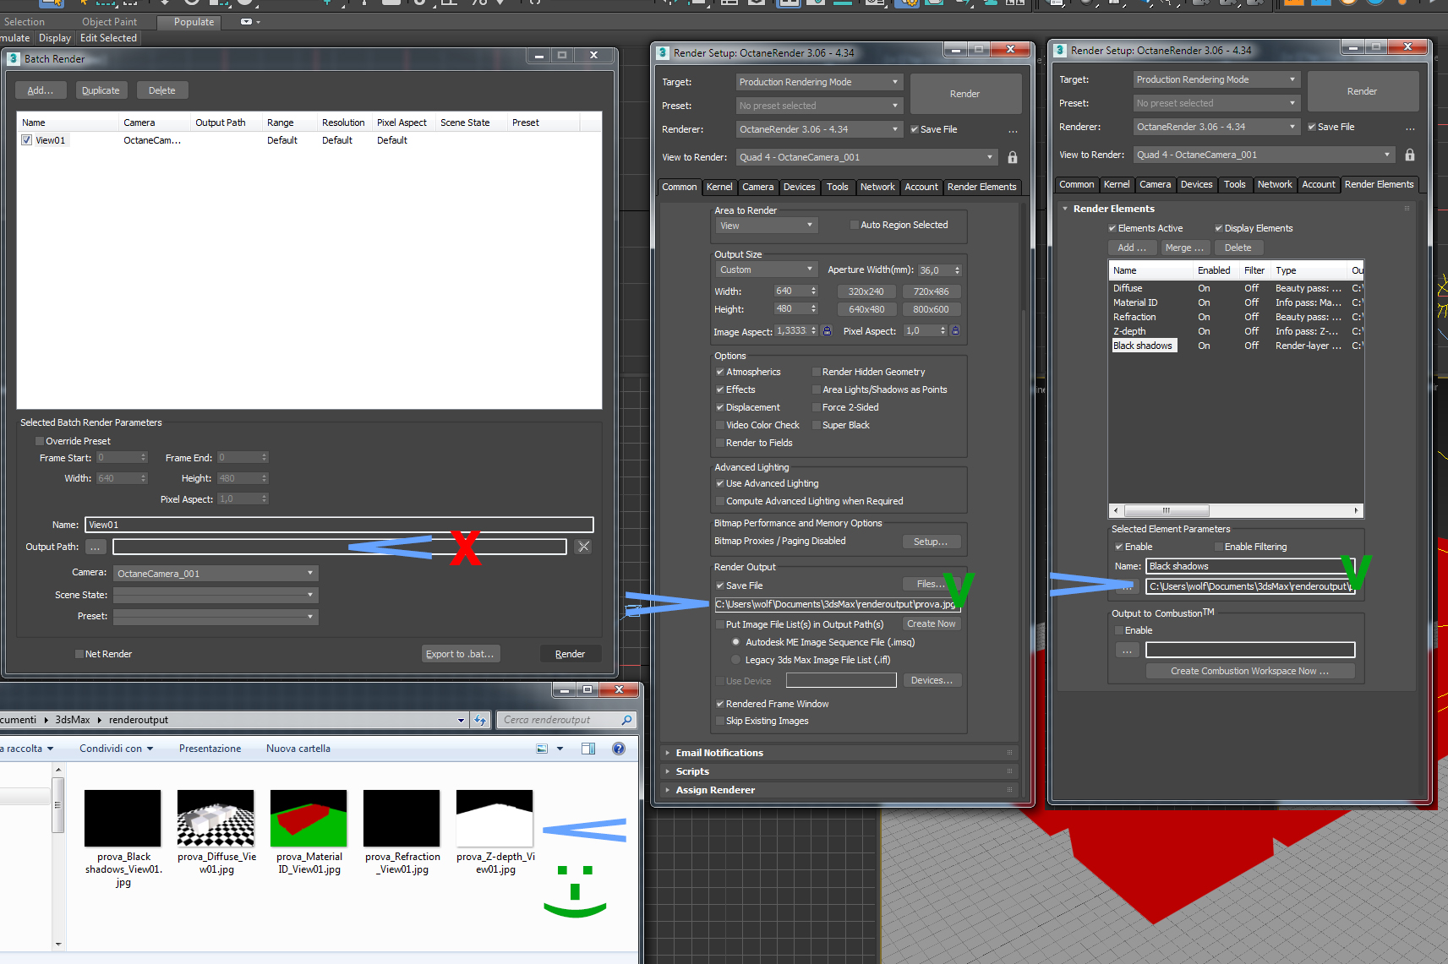Toggle the Rendered Frame Window checkbox
The width and height of the screenshot is (1448, 964).
[720, 704]
